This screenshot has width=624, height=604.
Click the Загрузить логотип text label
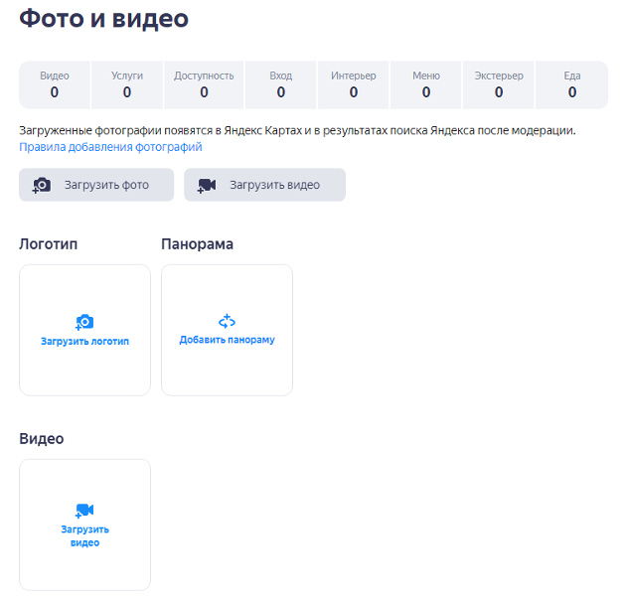click(x=84, y=342)
